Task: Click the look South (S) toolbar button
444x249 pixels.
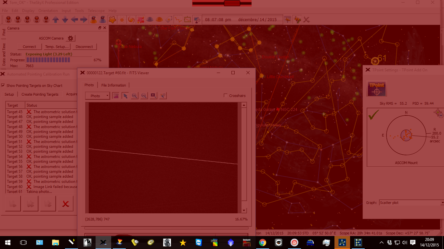Action: 27,19
